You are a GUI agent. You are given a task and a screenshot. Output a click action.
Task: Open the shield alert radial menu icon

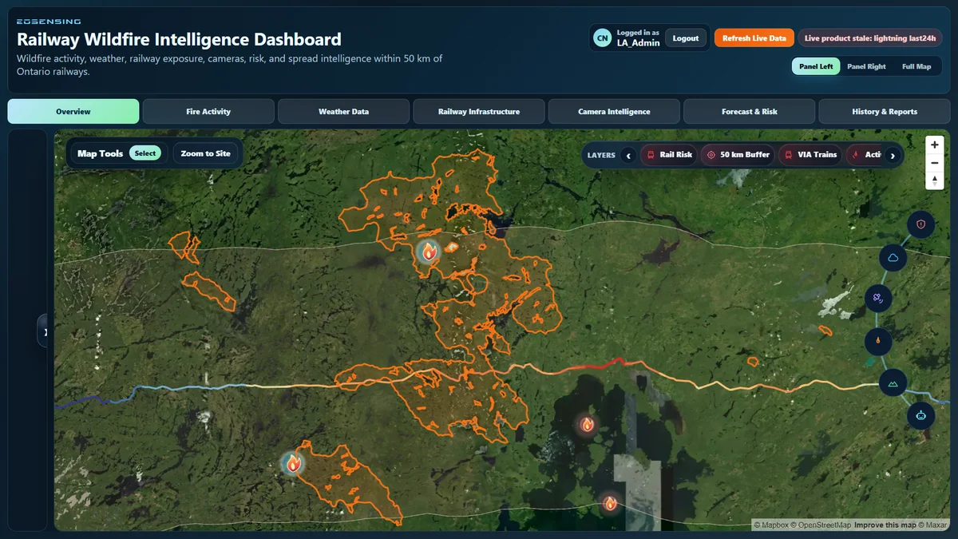(920, 224)
